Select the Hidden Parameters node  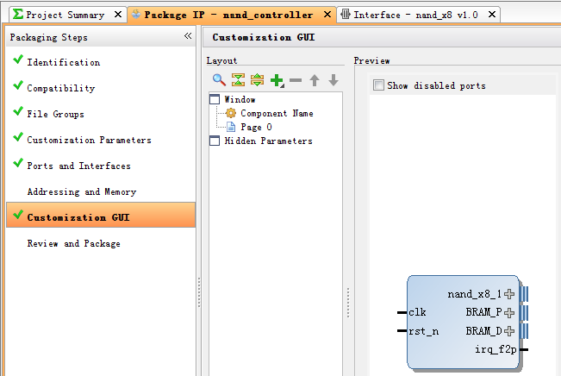[x=268, y=141]
